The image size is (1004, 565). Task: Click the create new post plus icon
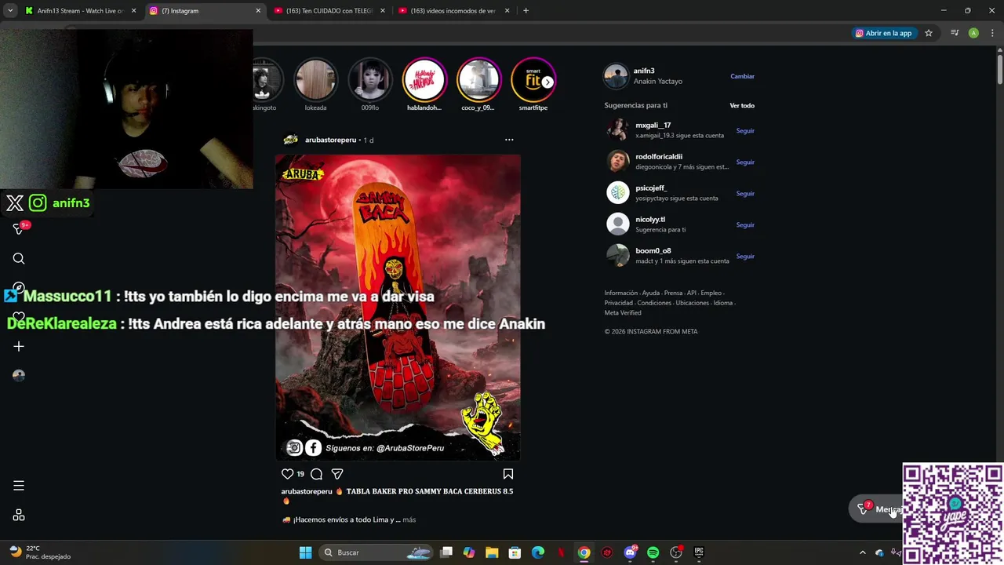click(19, 346)
